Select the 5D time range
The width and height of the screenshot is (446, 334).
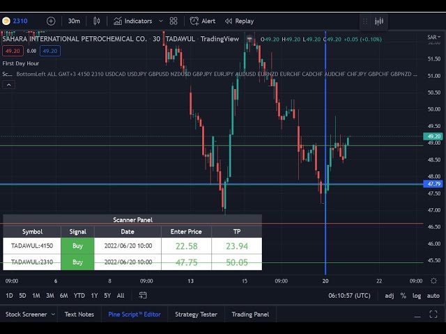pos(22,296)
